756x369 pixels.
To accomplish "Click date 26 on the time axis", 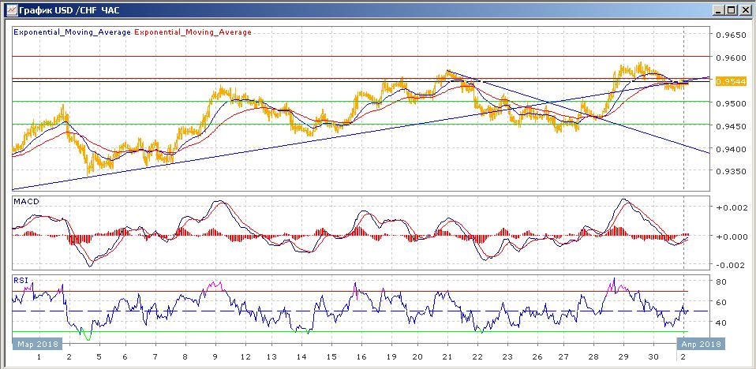I will (537, 357).
